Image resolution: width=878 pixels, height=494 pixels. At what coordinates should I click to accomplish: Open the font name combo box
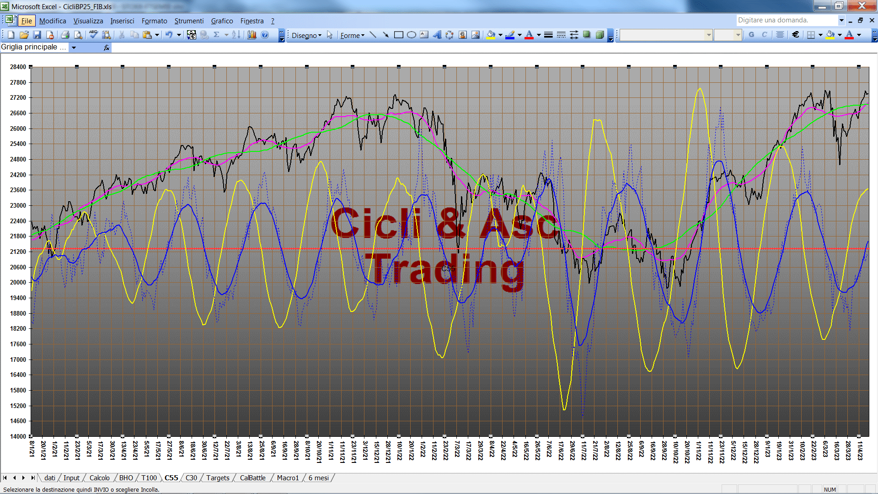point(667,35)
